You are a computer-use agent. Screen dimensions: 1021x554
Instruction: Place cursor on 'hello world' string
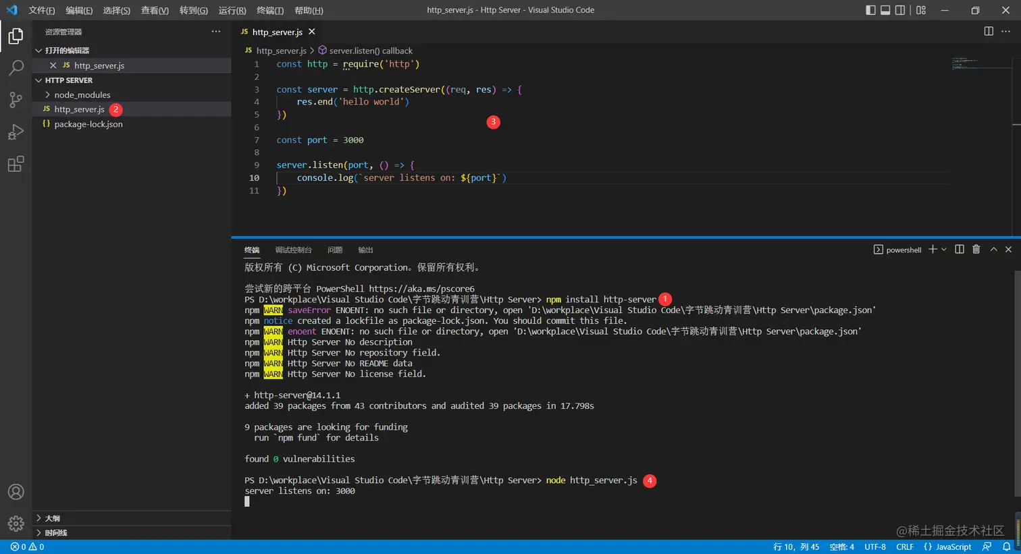click(x=373, y=102)
